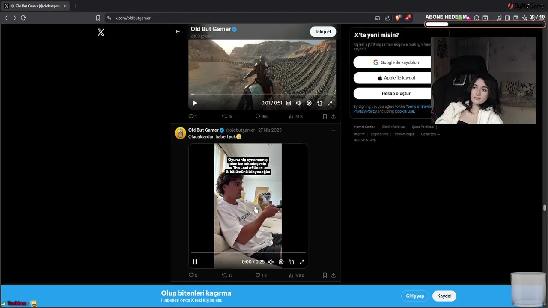The image size is (548, 308).
Task: Enable picture-in-picture on the top video
Action: (319, 103)
